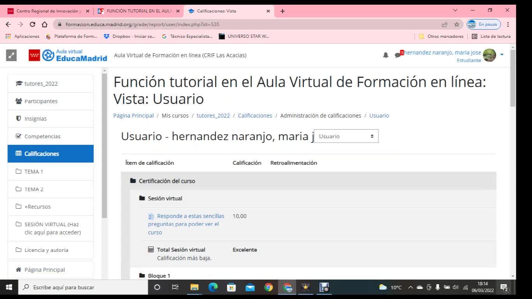
Task: Click the Página Principal breadcrumb link
Action: click(134, 116)
